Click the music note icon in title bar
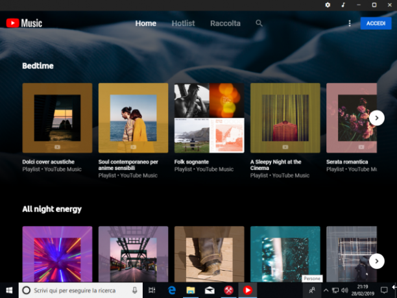 point(343,5)
